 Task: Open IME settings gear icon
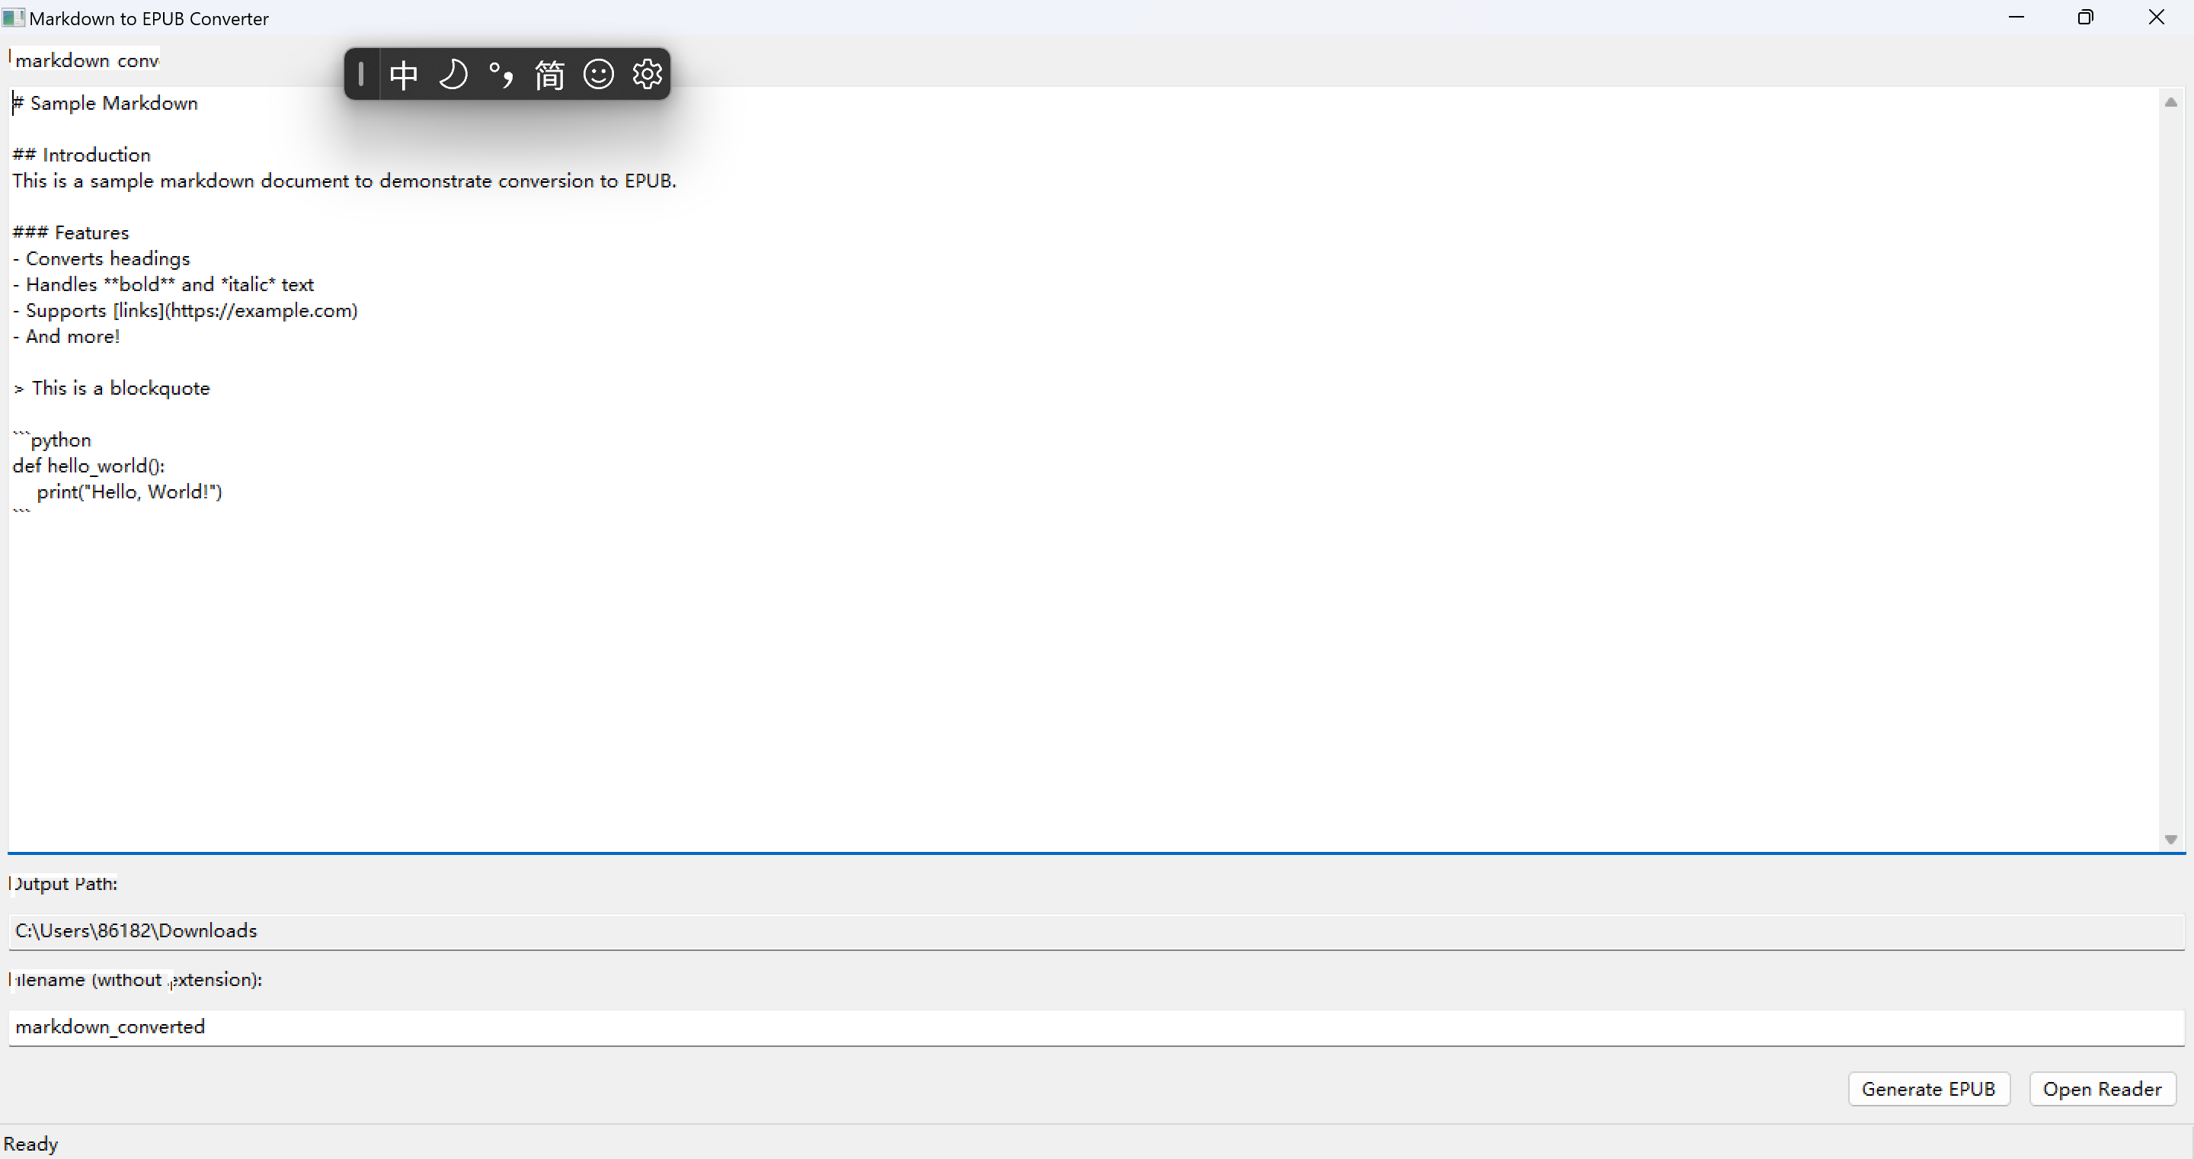point(648,75)
